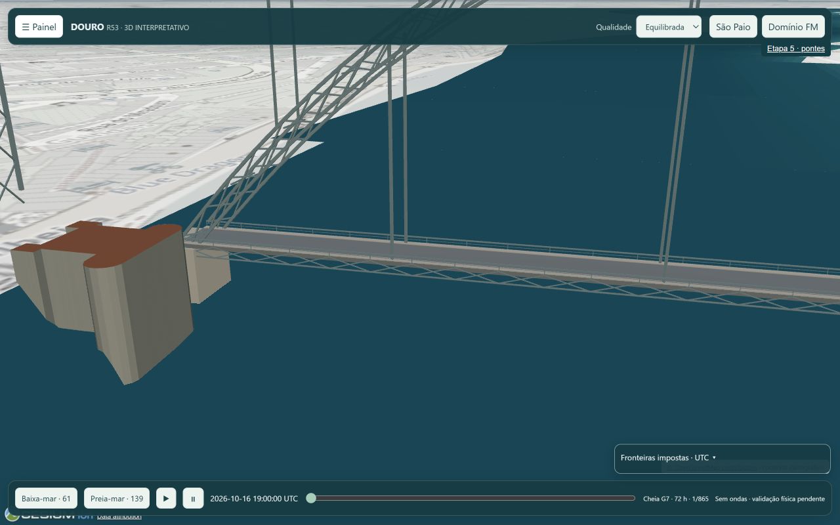Click the Sem ondas validação física pendente text
The width and height of the screenshot is (840, 525).
point(770,499)
